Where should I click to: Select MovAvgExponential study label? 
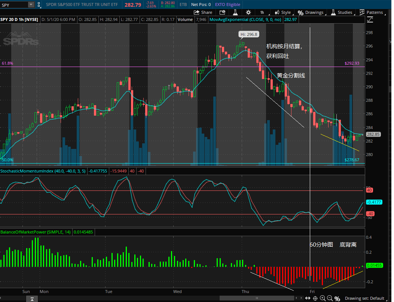245,19
